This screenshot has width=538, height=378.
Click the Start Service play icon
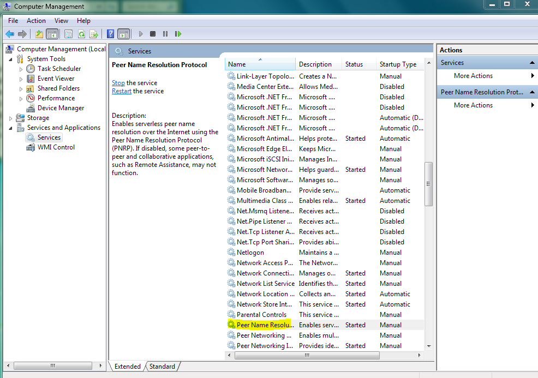141,34
